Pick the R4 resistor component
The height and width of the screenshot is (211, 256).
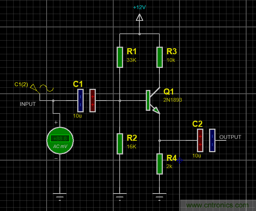(x=159, y=164)
